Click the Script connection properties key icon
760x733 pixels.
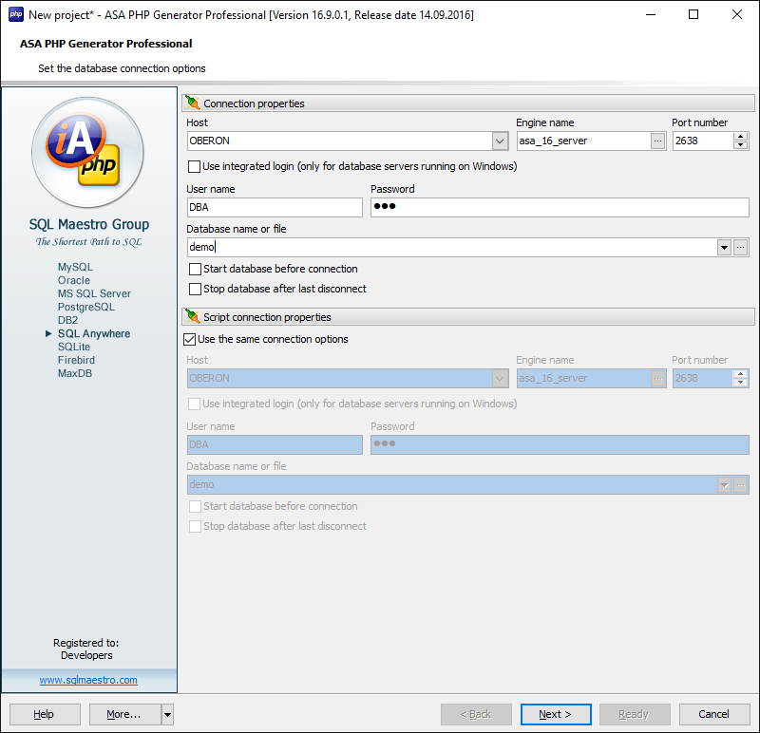point(192,316)
